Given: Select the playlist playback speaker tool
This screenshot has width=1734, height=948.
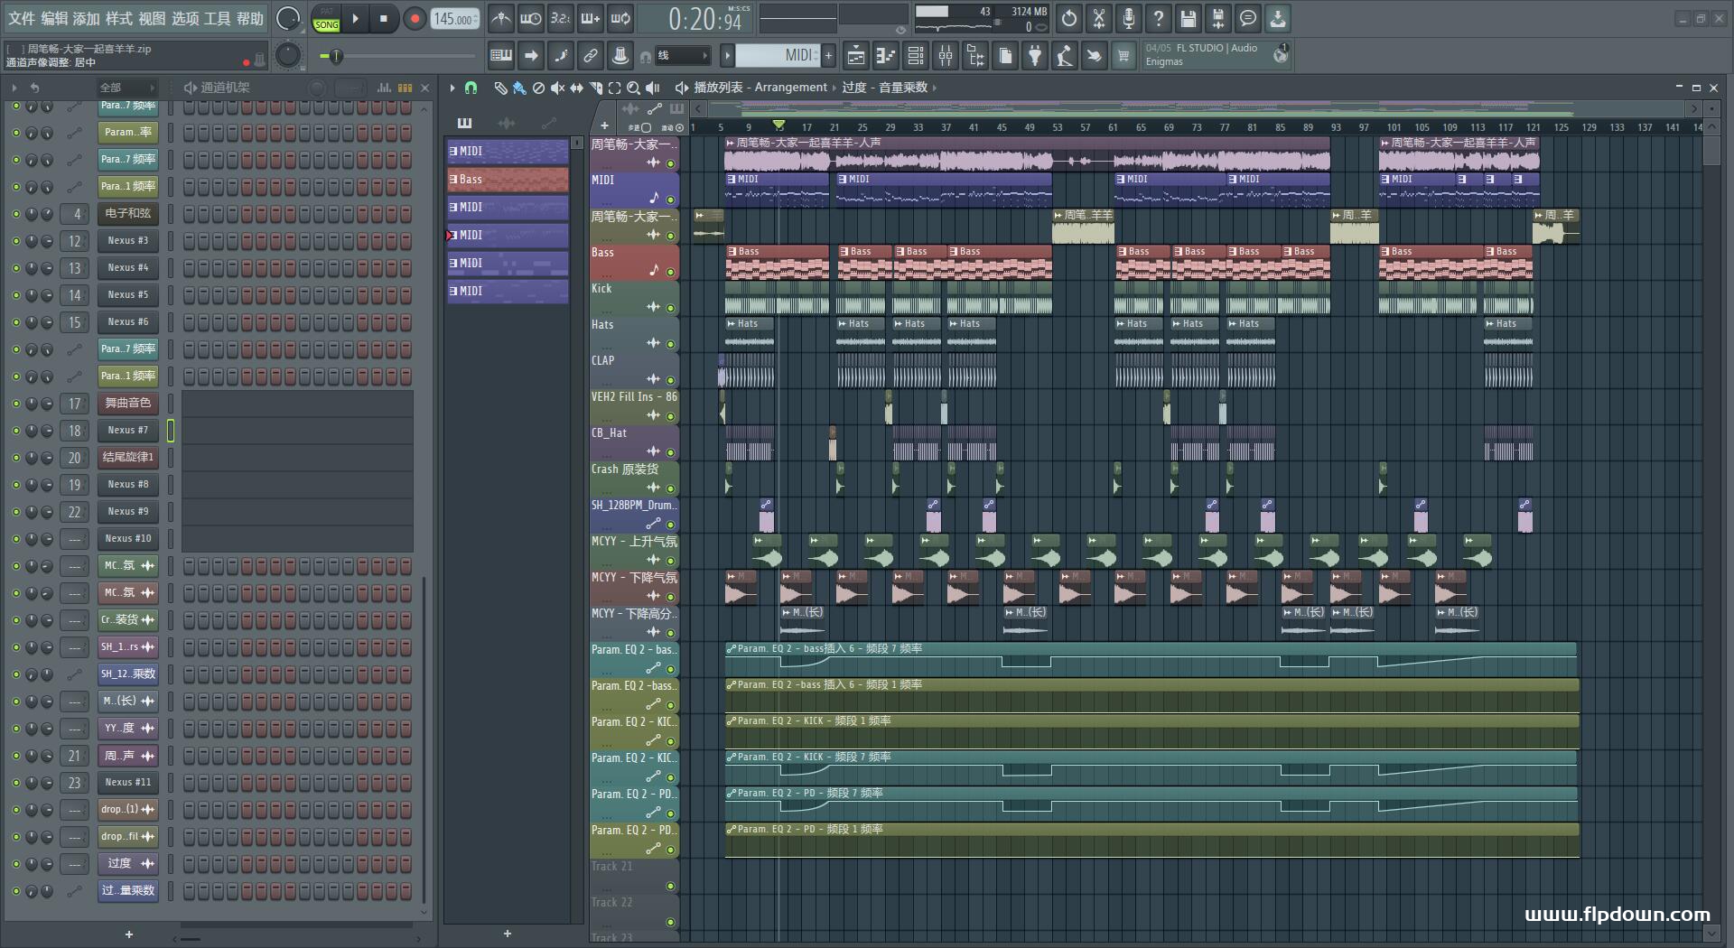Looking at the screenshot, I should pyautogui.click(x=653, y=88).
